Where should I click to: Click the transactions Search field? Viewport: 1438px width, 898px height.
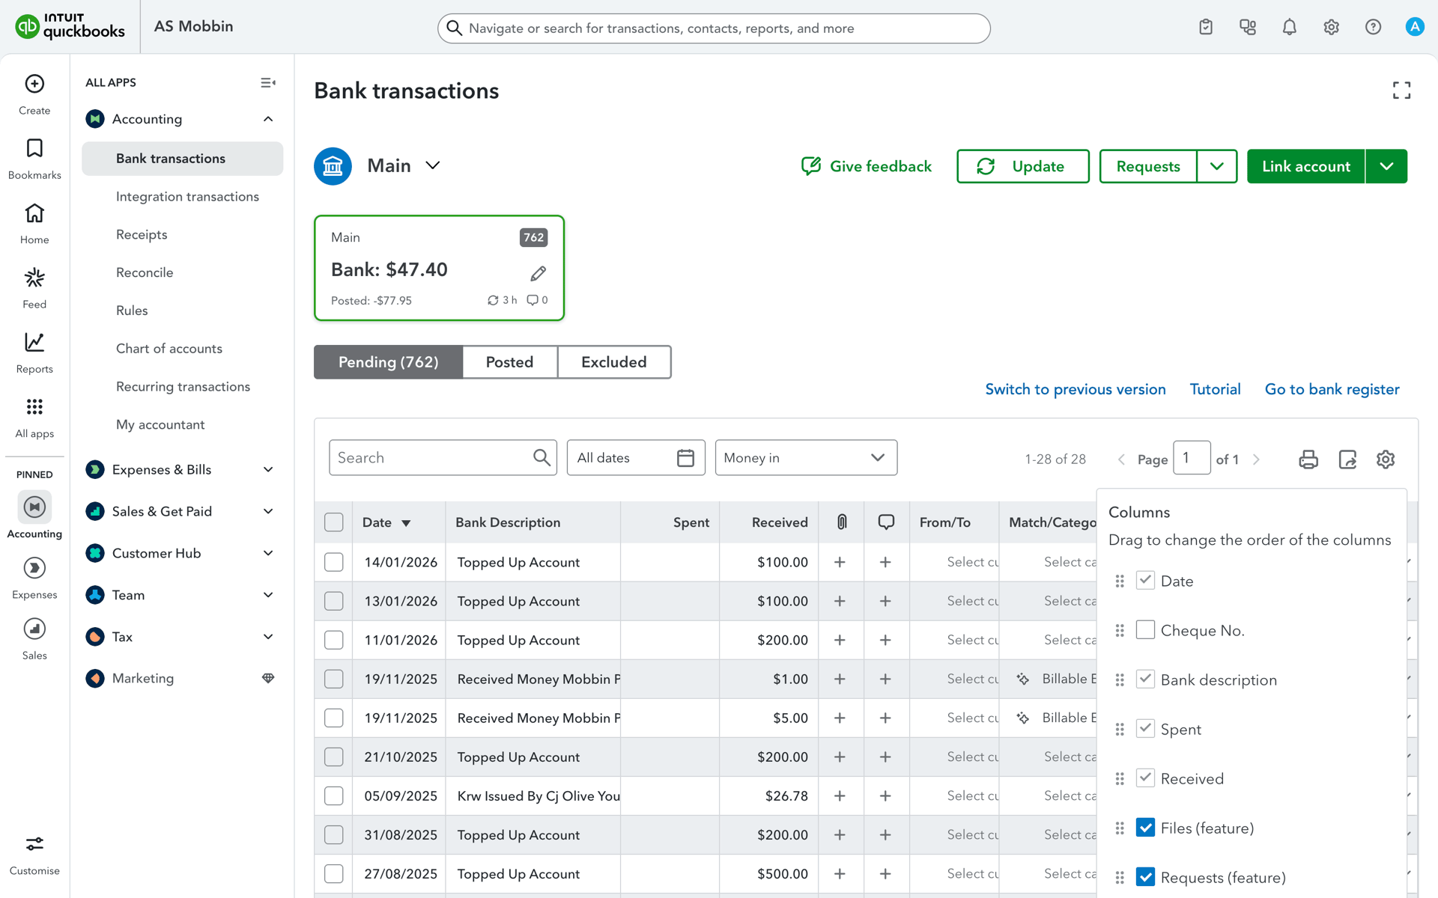pyautogui.click(x=443, y=457)
